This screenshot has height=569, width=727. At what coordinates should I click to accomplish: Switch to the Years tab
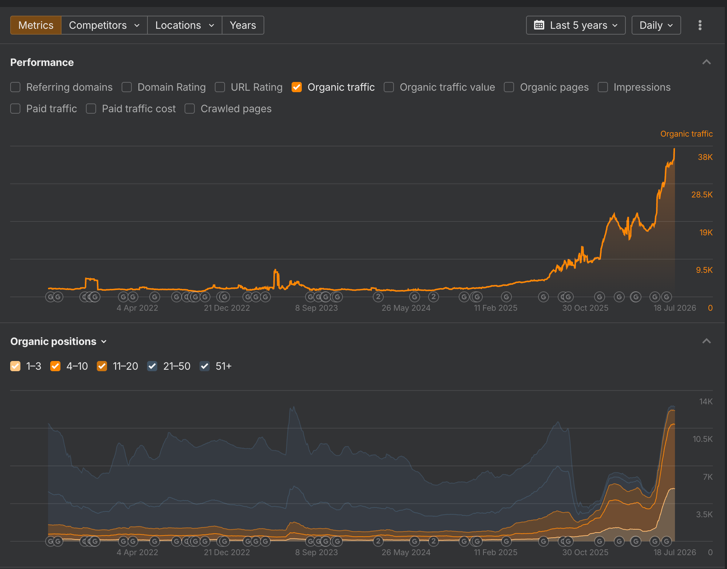click(x=243, y=25)
